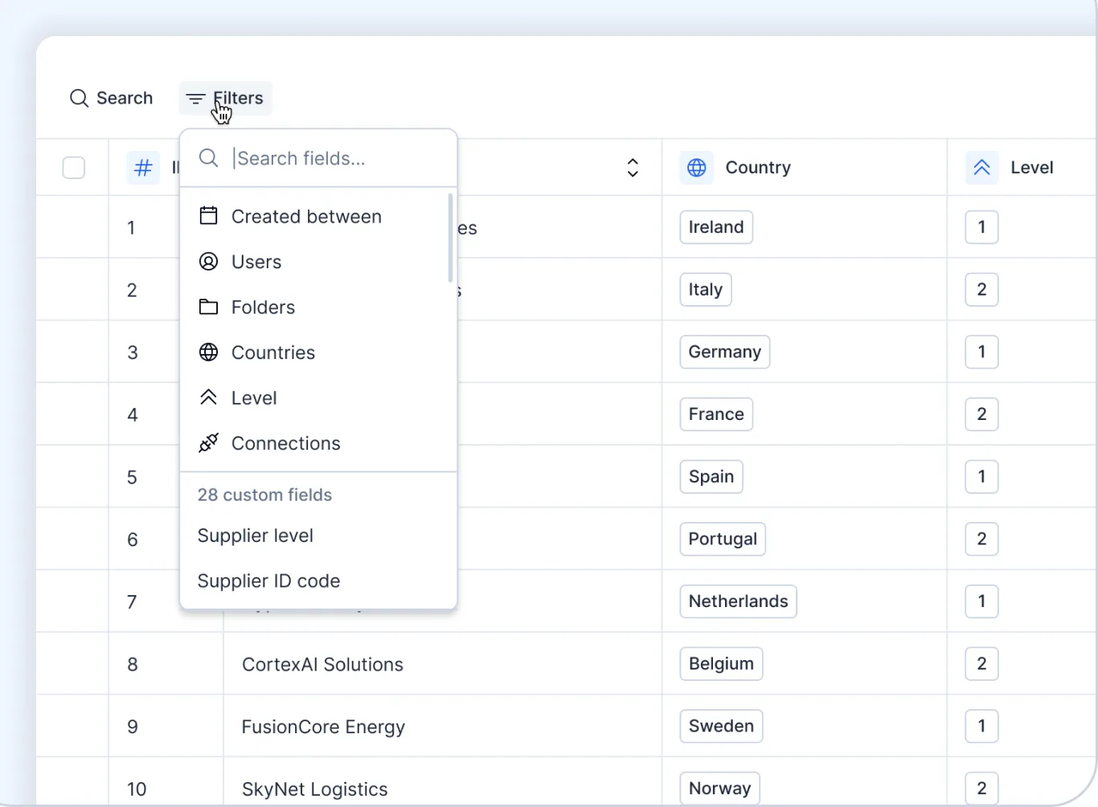
Task: Click the user icon beside Users
Action: (x=208, y=261)
